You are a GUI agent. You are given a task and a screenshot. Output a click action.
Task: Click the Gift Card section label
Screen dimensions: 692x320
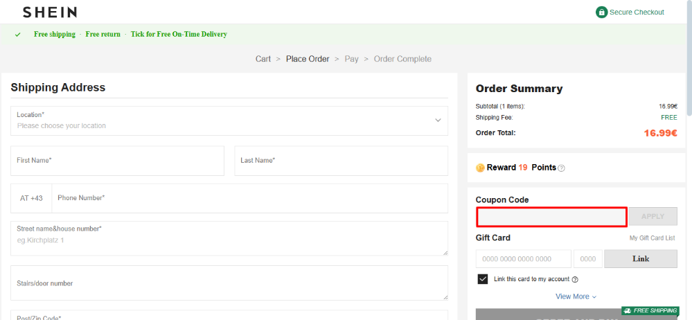[493, 238]
